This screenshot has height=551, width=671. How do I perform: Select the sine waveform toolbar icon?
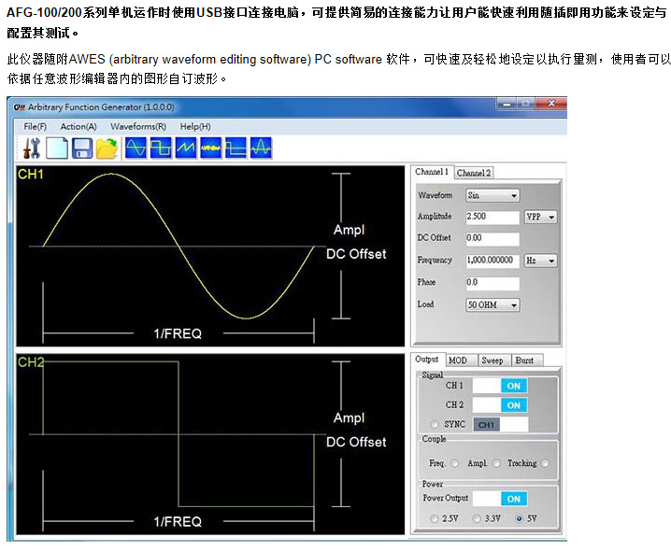(x=136, y=148)
